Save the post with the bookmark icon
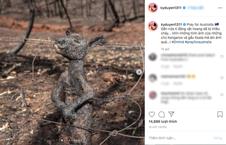Image resolution: width=226 pixels, height=145 pixels. point(220,114)
